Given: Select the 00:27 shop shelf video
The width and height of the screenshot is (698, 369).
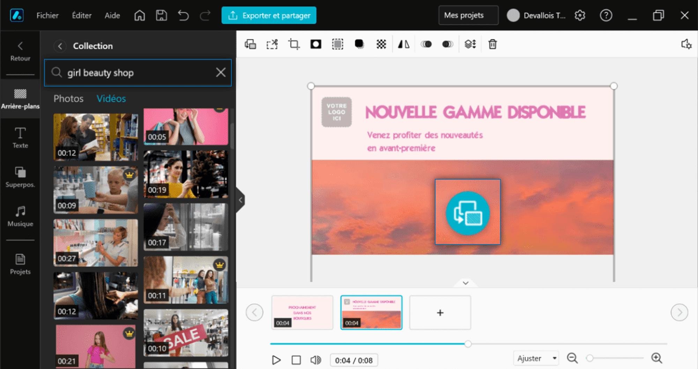Looking at the screenshot, I should pos(96,243).
